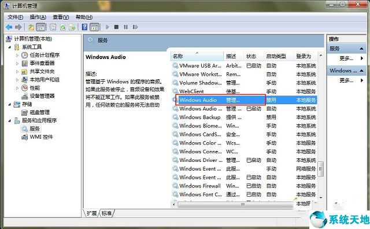Sort by the 状态 column header

253,56
